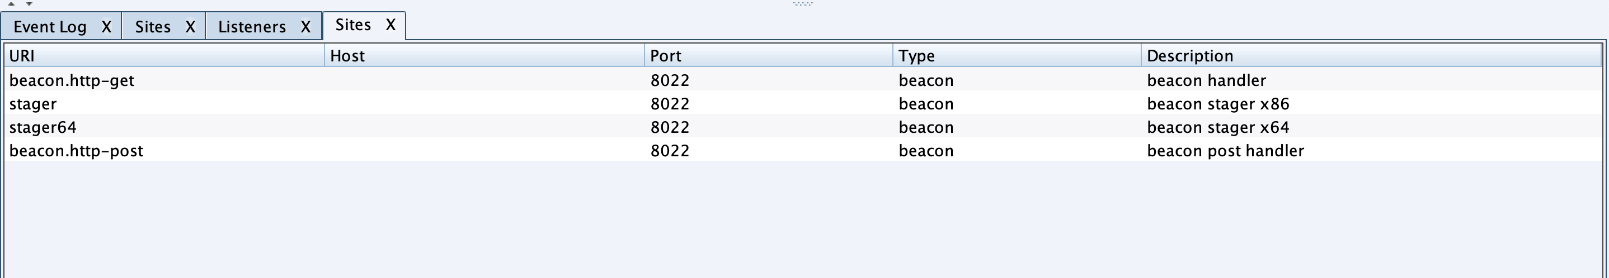
Task: Close the Listeners tab
Action: pyautogui.click(x=305, y=27)
